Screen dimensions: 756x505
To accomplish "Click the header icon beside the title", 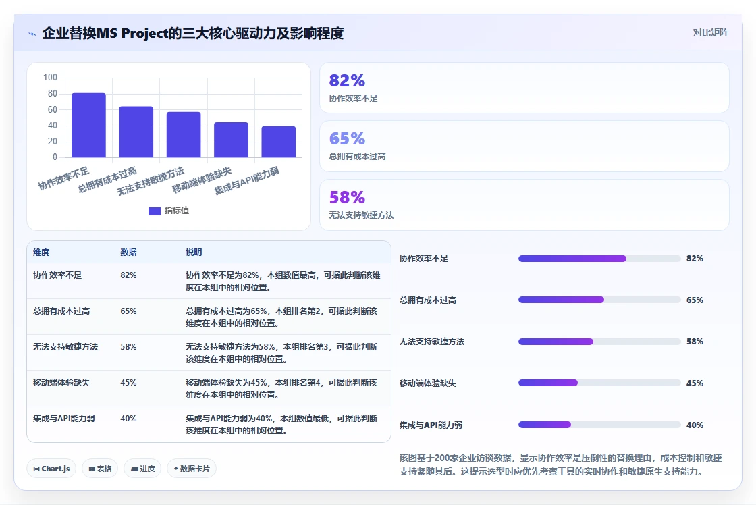I will click(32, 34).
